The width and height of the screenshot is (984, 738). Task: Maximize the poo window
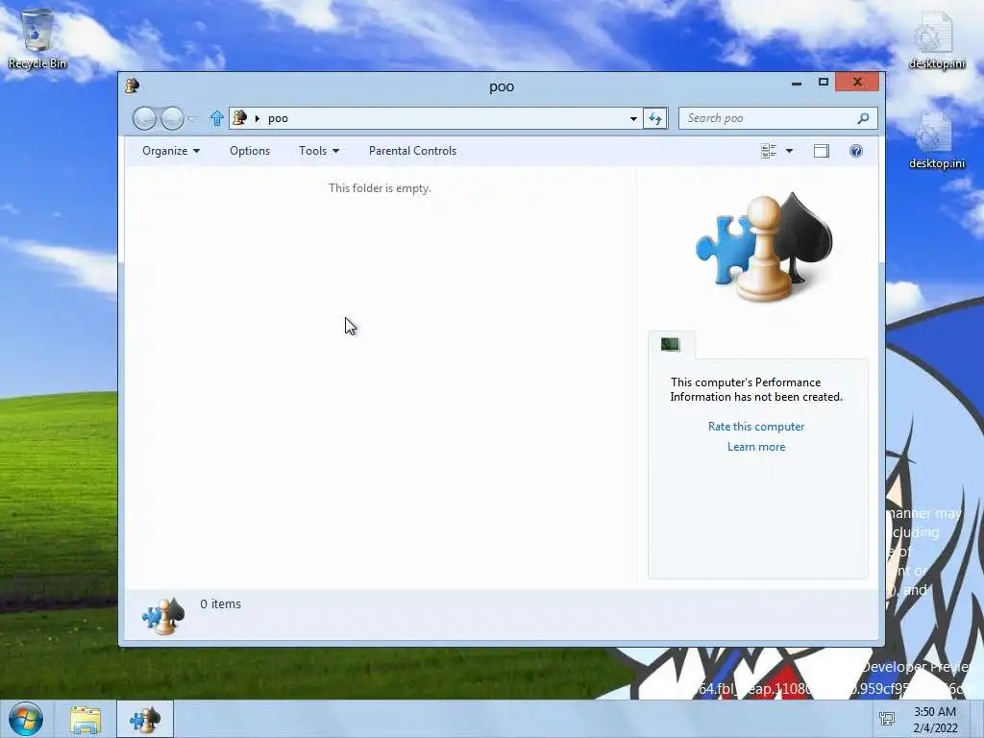tap(824, 83)
